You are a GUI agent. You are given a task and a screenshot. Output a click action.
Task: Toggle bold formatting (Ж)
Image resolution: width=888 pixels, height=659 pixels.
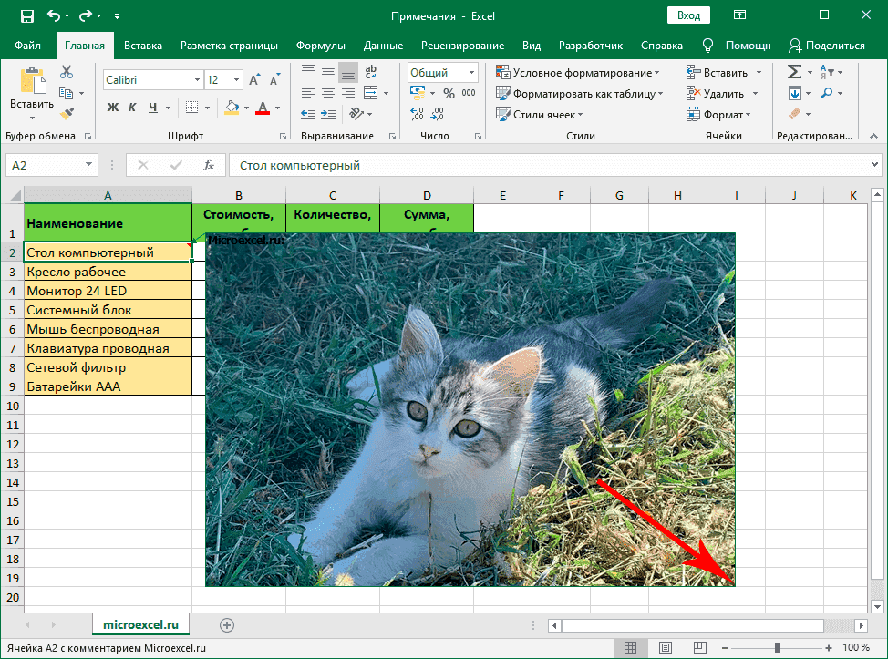(x=114, y=108)
